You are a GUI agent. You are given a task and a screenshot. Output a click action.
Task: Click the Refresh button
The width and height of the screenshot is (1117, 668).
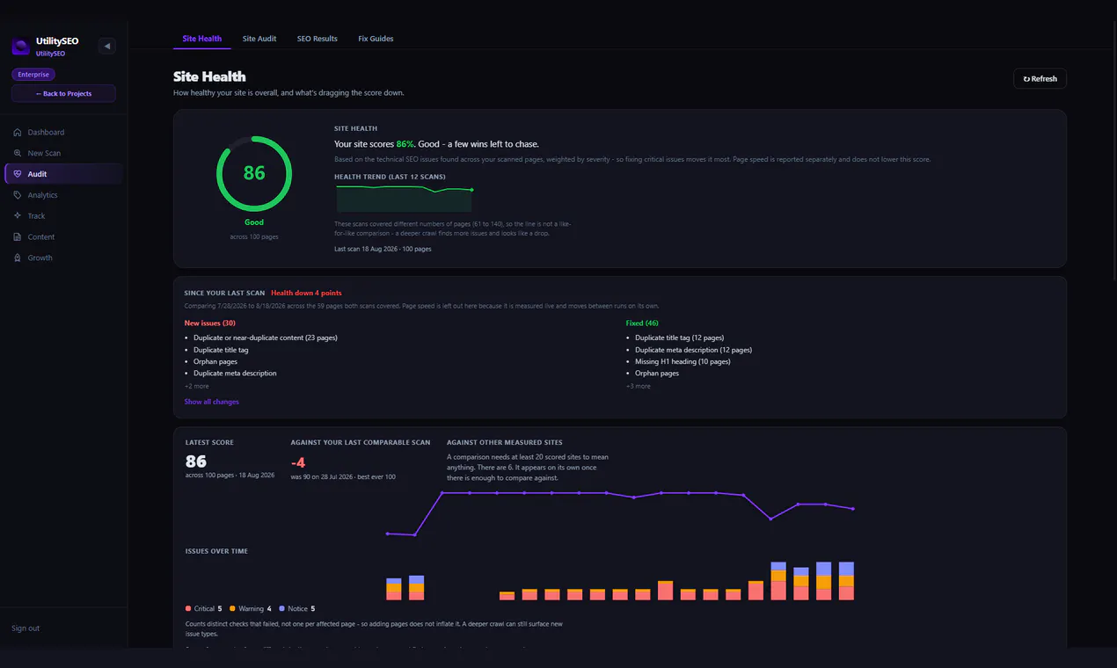point(1040,78)
